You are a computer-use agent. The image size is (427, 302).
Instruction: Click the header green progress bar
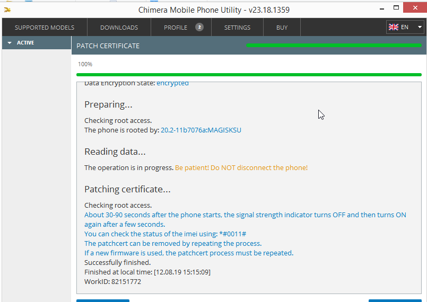(334, 46)
